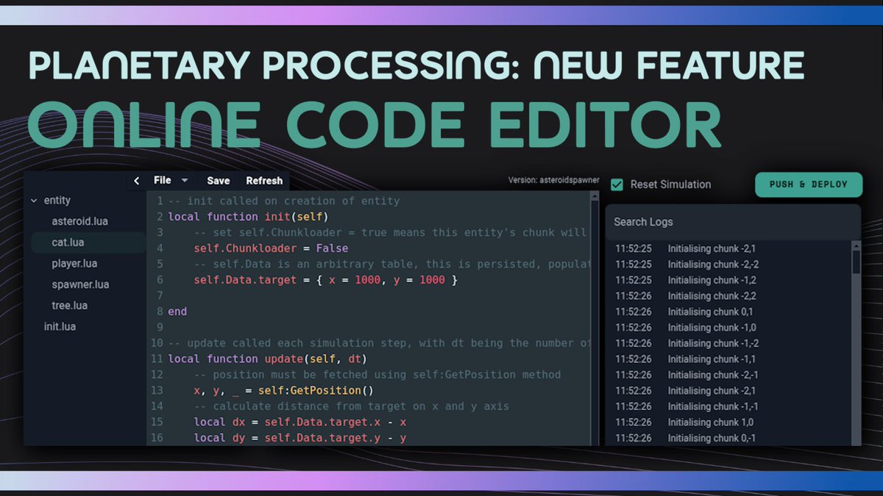Screen dimensions: 883x496
Task: Uncheck the Reset Simulation checkbox
Action: (x=617, y=184)
